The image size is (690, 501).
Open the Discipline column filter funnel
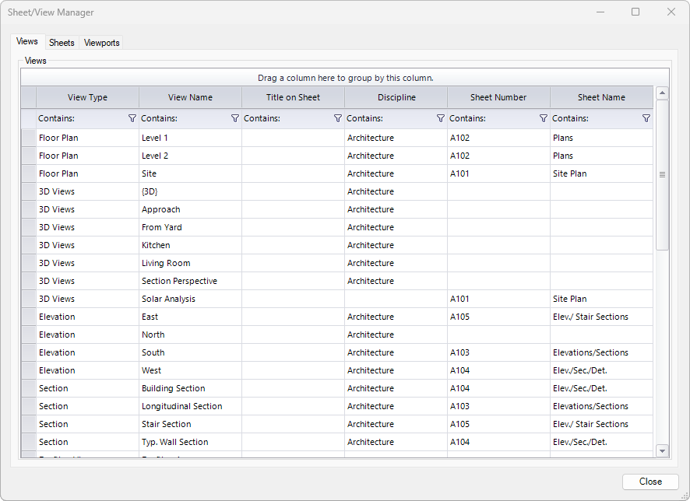440,117
